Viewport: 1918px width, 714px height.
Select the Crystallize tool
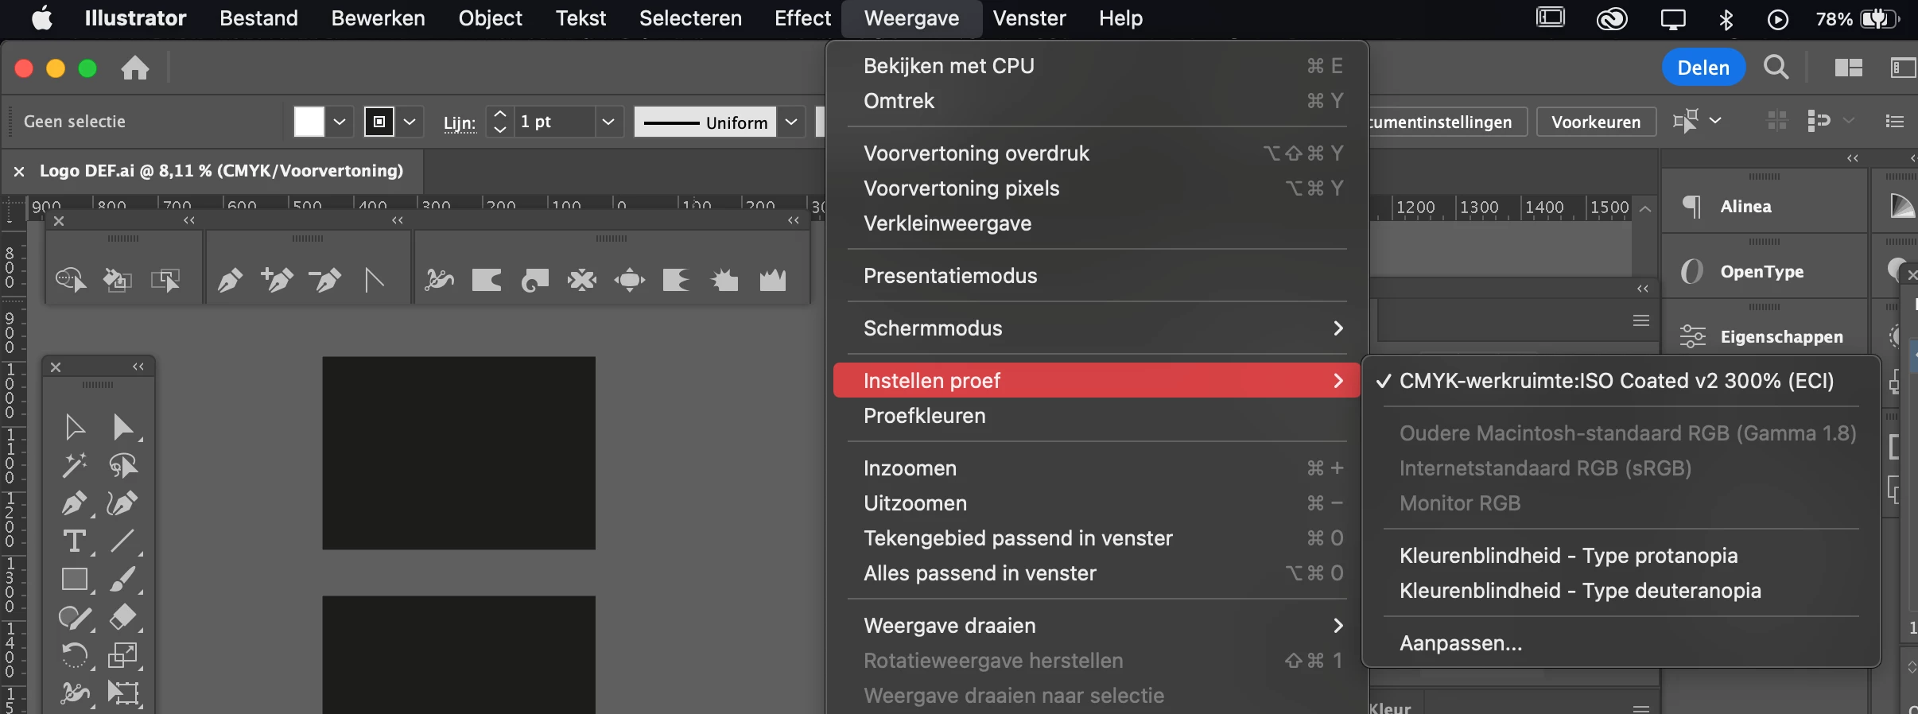point(724,280)
